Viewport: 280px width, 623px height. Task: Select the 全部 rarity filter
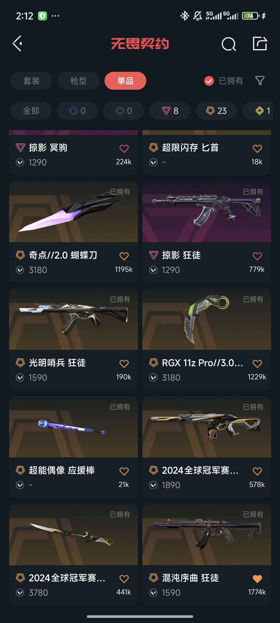(31, 111)
